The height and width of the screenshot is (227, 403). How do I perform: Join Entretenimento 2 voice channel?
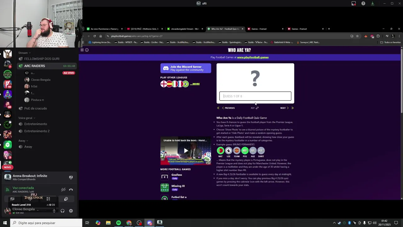coord(47,131)
